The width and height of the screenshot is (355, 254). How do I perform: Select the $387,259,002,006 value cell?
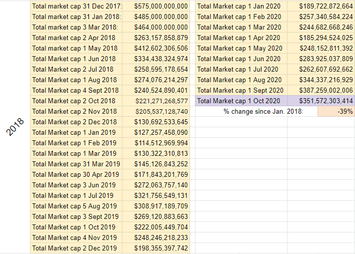[x=321, y=90]
